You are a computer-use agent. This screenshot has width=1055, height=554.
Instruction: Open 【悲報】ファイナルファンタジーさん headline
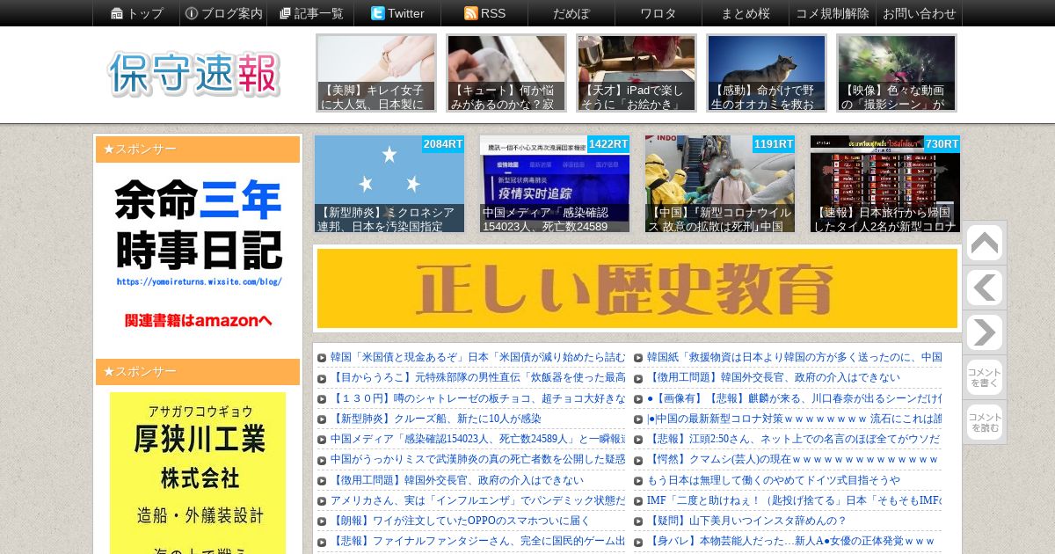[477, 541]
